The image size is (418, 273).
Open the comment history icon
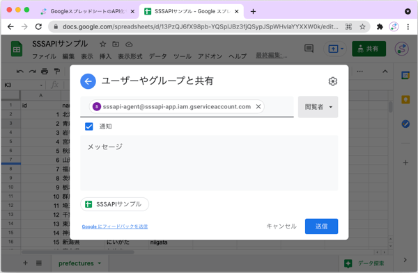pyautogui.click(x=309, y=49)
